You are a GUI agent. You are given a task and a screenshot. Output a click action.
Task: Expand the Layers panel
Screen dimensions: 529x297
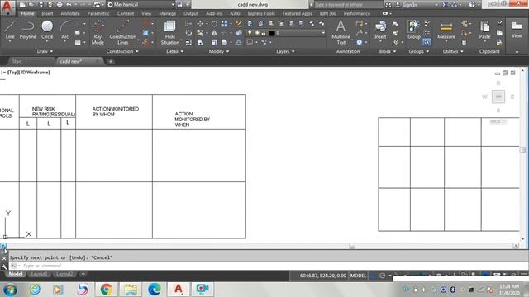click(x=285, y=51)
